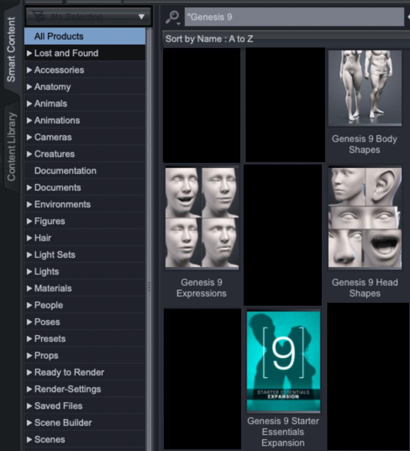Select the Props category
410x451 pixels.
pyautogui.click(x=85, y=356)
